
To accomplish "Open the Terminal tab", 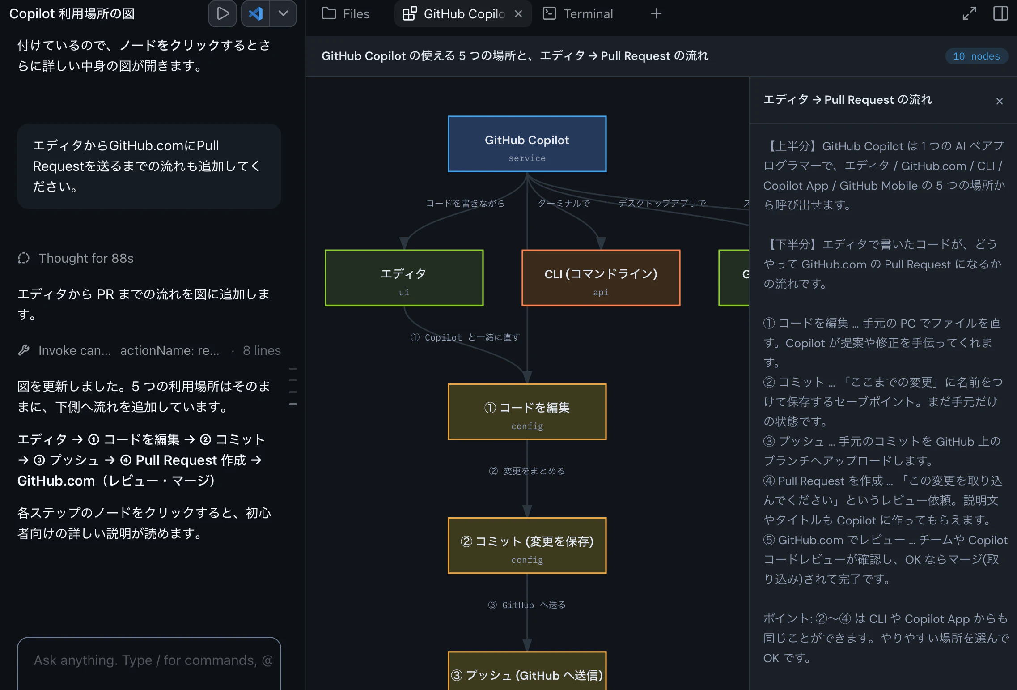I will (x=578, y=14).
